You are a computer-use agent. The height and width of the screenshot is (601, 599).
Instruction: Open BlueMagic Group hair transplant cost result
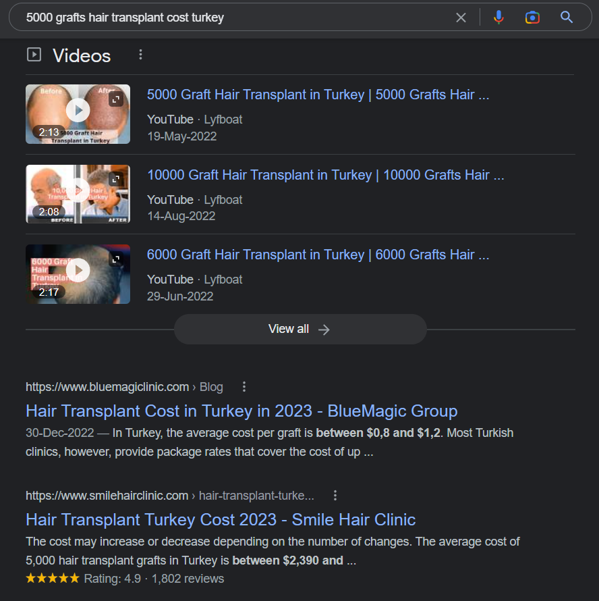241,411
